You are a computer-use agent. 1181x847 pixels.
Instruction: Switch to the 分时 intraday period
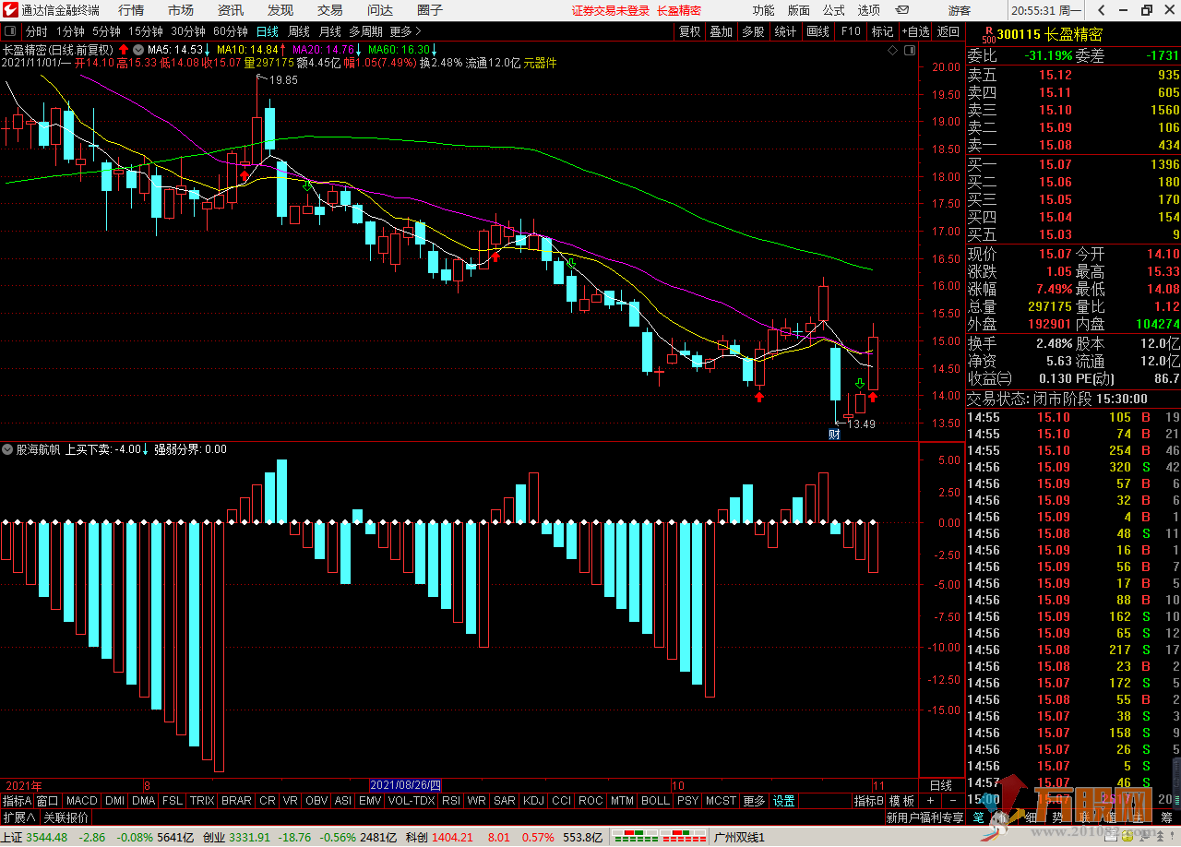point(37,31)
